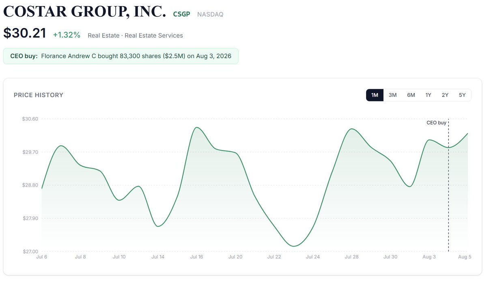Click the Jul 6 date label

[x=42, y=257]
